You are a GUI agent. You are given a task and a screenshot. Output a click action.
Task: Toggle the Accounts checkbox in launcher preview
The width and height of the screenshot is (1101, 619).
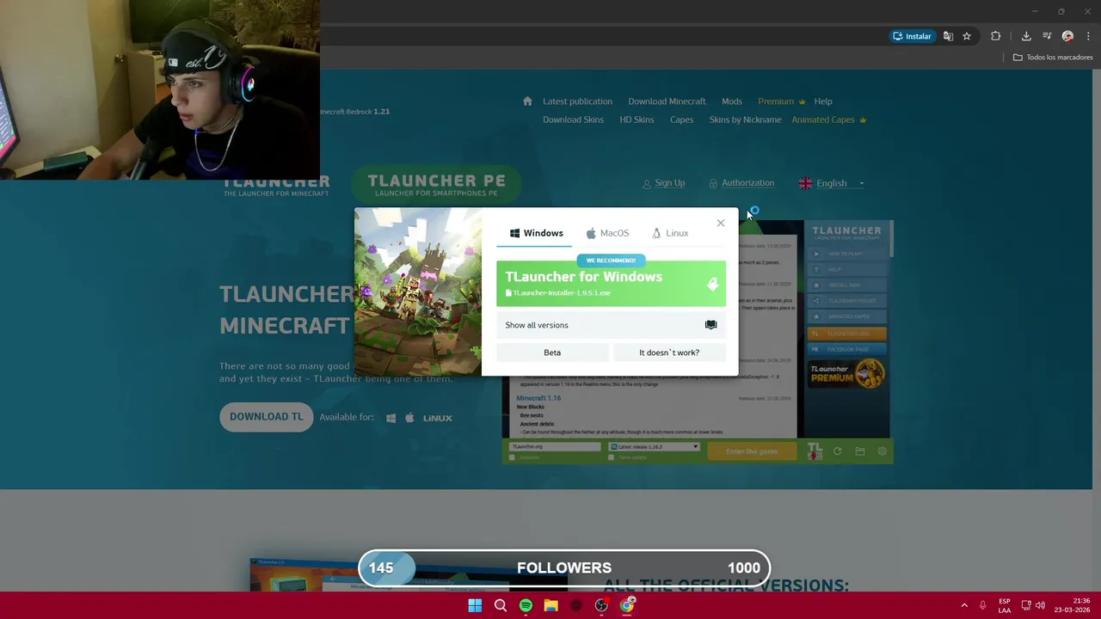pyautogui.click(x=512, y=457)
